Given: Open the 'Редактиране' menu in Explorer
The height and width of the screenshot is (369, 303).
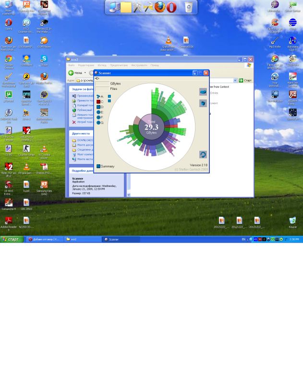Looking at the screenshot, I should [x=86, y=65].
